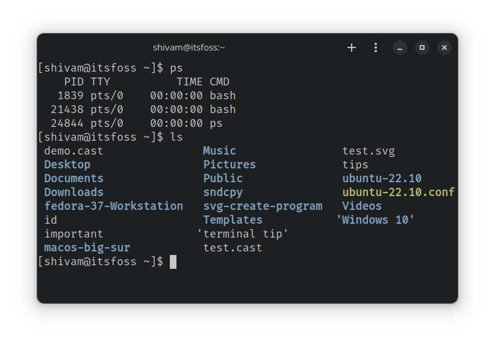This screenshot has width=495, height=344.
Task: Click the test.svg file name
Action: [369, 151]
